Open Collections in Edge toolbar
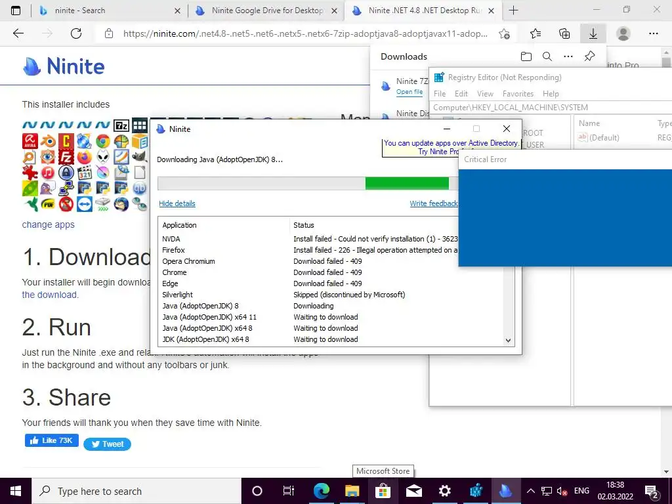This screenshot has width=672, height=504. pyautogui.click(x=564, y=33)
